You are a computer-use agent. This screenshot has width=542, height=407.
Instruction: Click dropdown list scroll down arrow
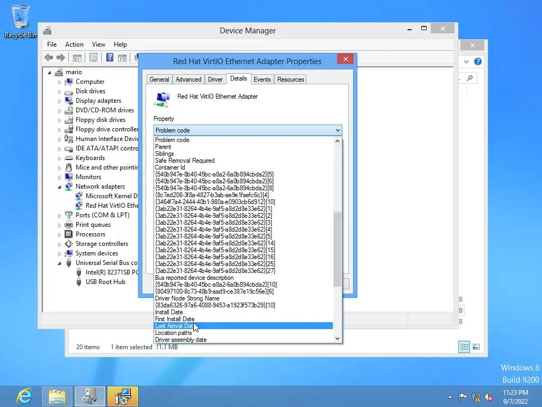point(337,339)
